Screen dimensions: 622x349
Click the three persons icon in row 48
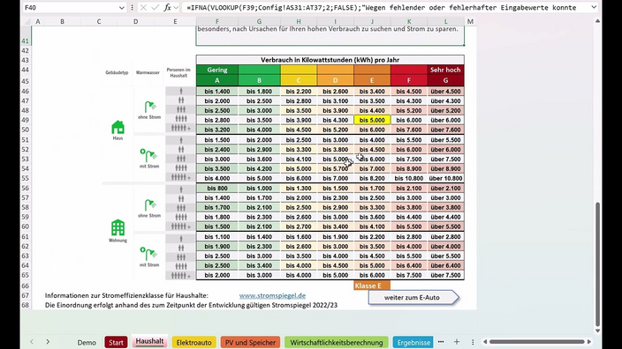click(181, 110)
